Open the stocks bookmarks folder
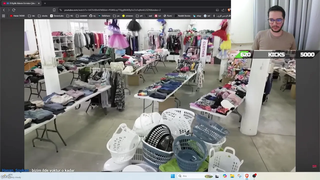 [x=42, y=16]
